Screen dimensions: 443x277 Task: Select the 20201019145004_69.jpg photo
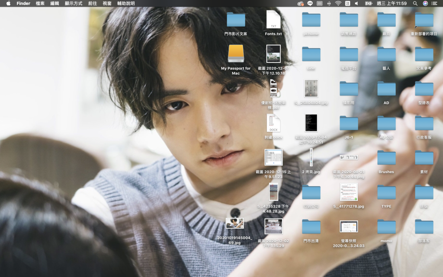pyautogui.click(x=234, y=223)
